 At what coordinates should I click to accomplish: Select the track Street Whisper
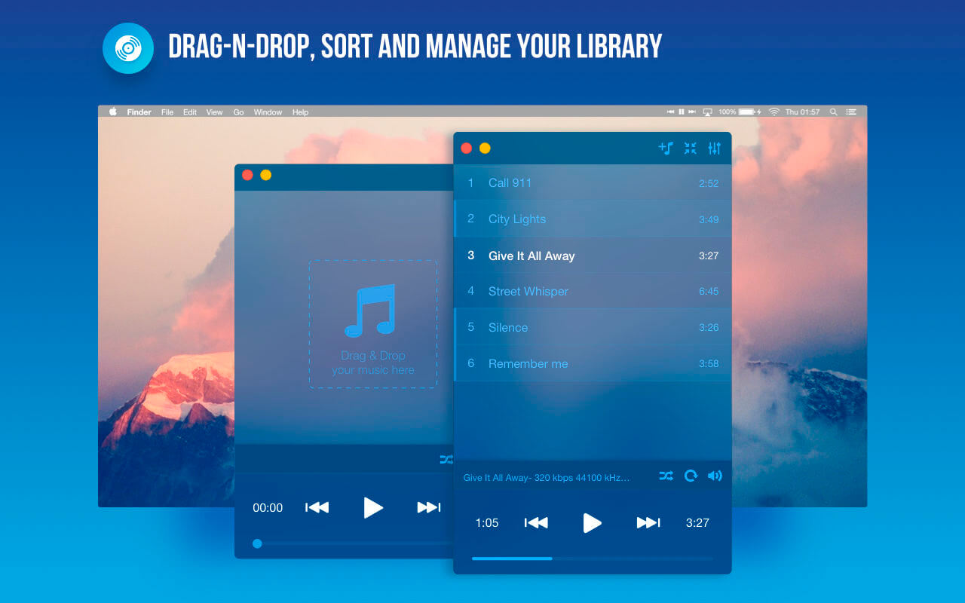pos(593,291)
